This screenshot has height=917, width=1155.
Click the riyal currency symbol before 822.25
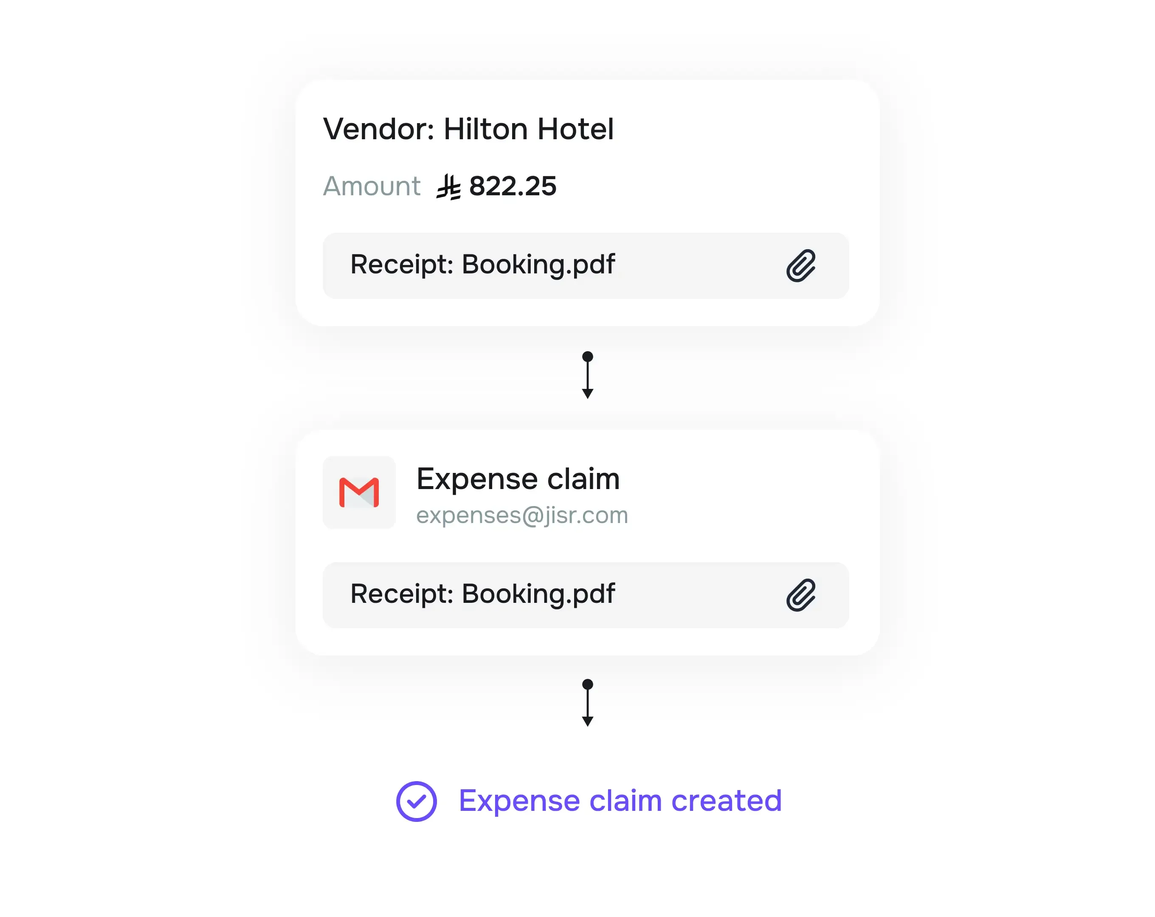(448, 187)
